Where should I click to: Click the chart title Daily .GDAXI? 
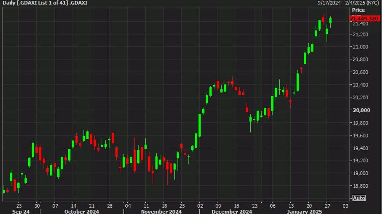(x=45, y=3)
